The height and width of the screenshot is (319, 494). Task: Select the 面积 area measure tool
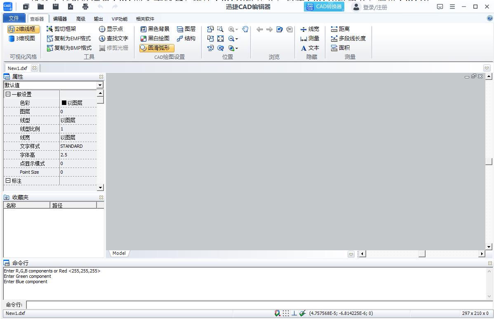[x=340, y=48]
